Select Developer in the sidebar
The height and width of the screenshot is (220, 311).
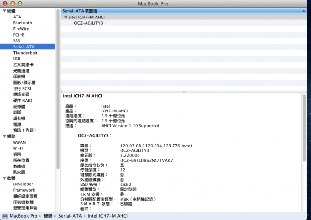[x=23, y=184]
